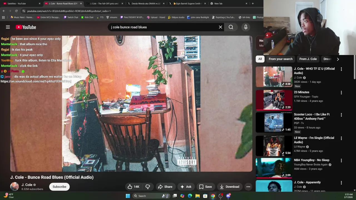The width and height of the screenshot is (356, 200).
Task: Open options menu for NBA YoungBoy No Sleep
Action: click(341, 161)
